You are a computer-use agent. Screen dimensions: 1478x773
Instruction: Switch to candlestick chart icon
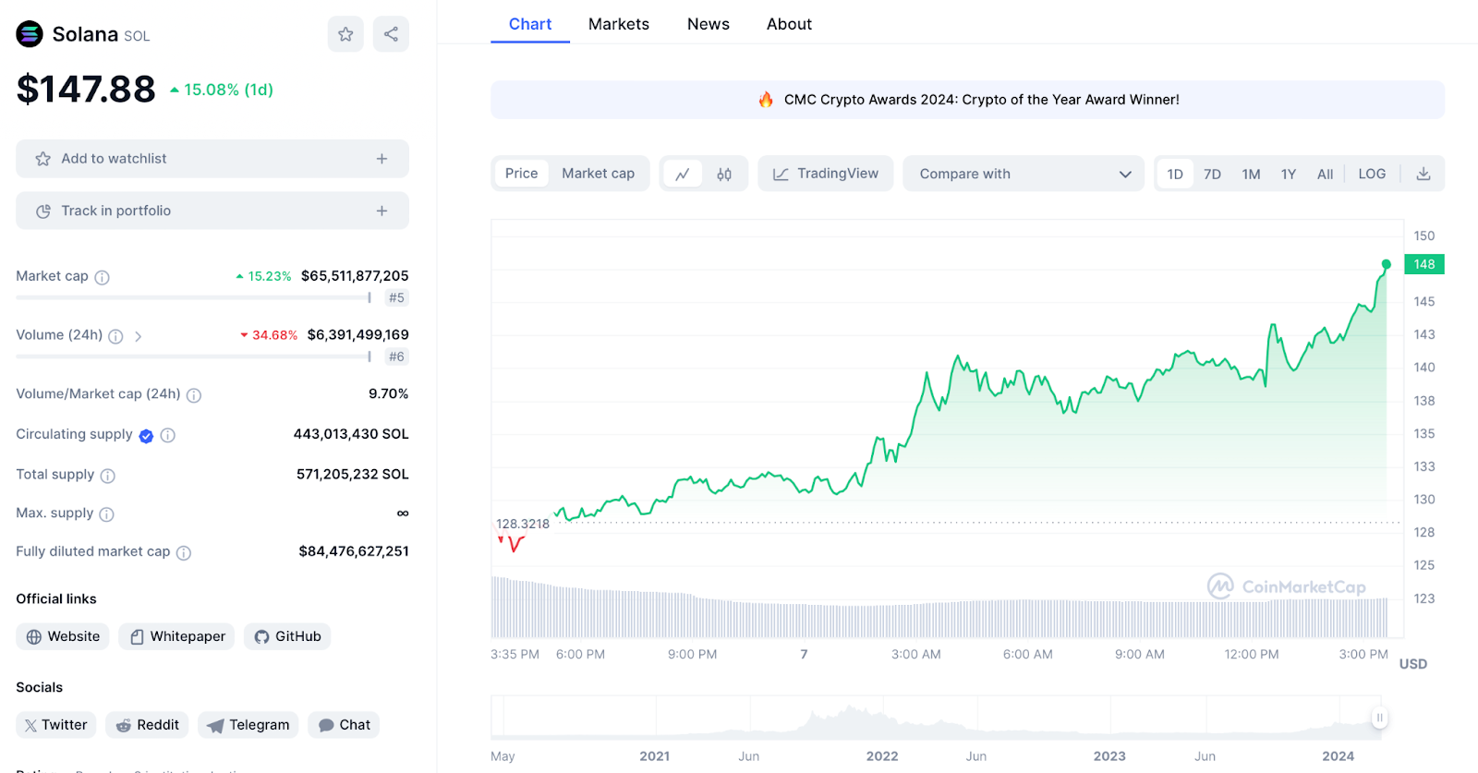click(x=724, y=174)
